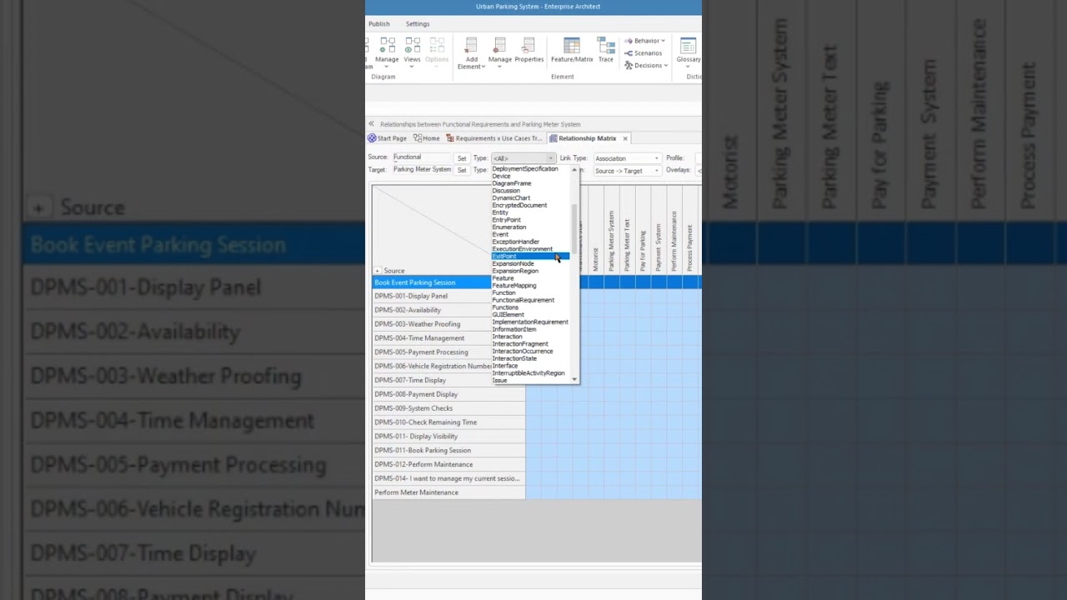Click the Scenarios ribbon item
The image size is (1067, 600).
tap(643, 53)
